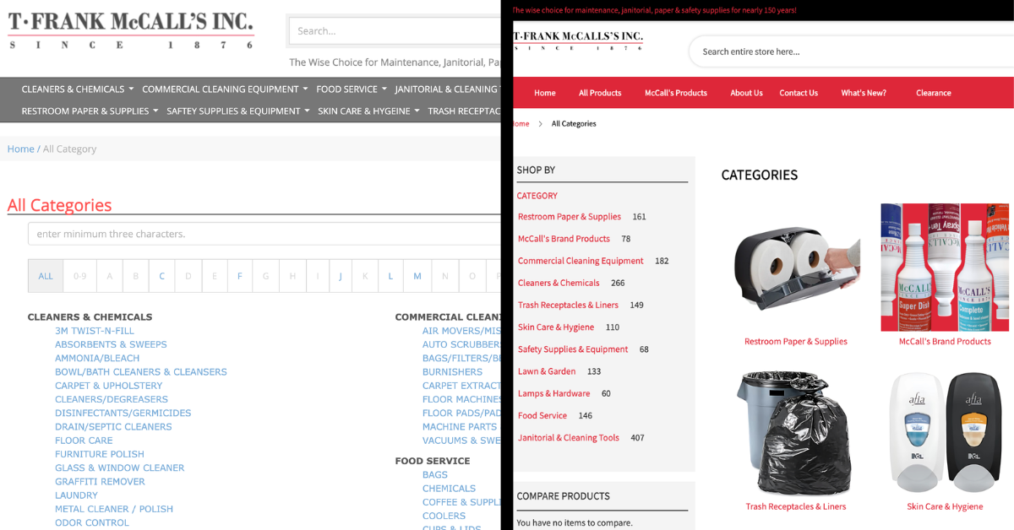Click the Search... field on the left site
This screenshot has height=530, width=1014.
click(x=395, y=30)
